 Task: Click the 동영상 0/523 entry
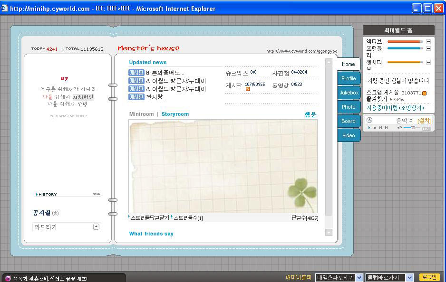pyautogui.click(x=287, y=85)
